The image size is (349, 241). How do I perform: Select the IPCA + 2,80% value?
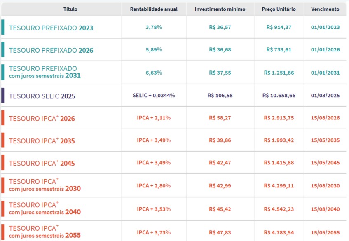click(154, 185)
